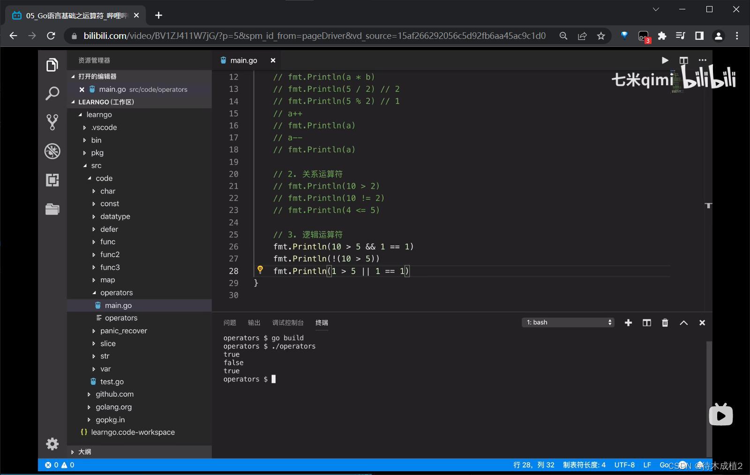Viewport: 750px width, 475px height.
Task: Open Chrome profile avatar
Action: (x=718, y=36)
